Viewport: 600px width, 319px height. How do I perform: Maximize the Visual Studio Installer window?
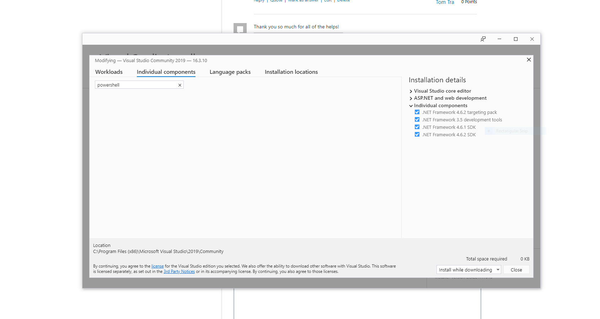(x=516, y=39)
